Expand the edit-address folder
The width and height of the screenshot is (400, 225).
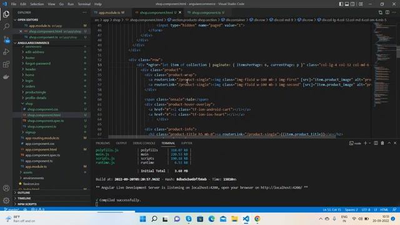(34, 52)
